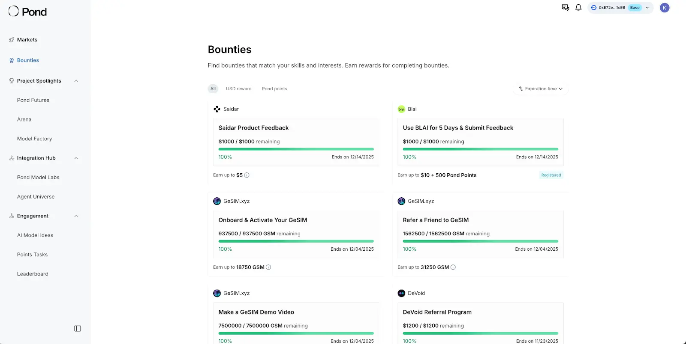686x344 pixels.
Task: Click info icon beside 18750 GSM
Action: 268,267
